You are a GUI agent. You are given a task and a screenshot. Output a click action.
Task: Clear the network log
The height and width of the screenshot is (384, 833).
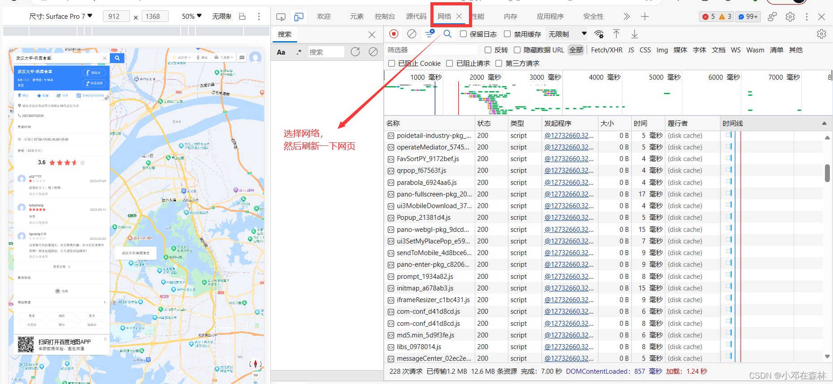tap(412, 34)
